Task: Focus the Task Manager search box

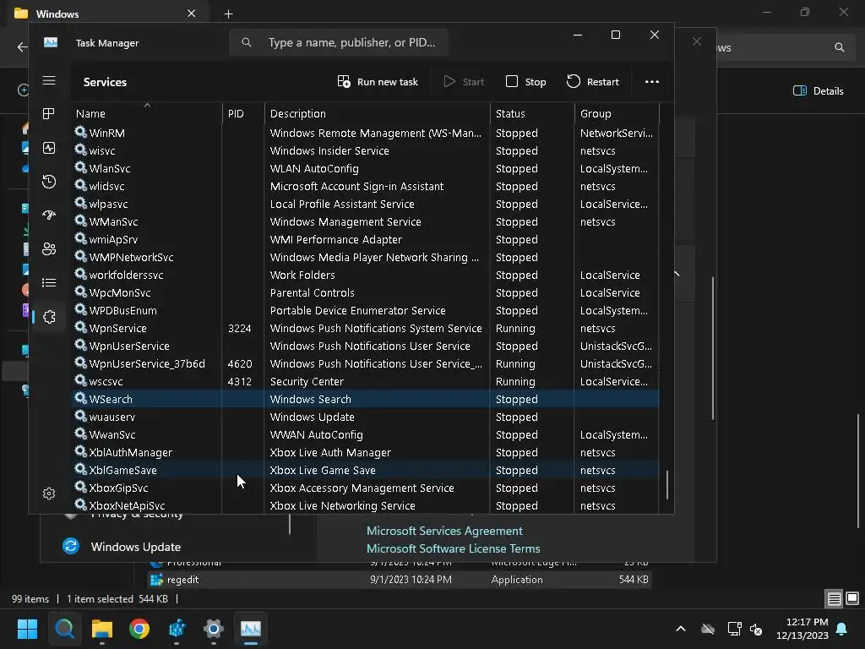Action: [x=339, y=42]
